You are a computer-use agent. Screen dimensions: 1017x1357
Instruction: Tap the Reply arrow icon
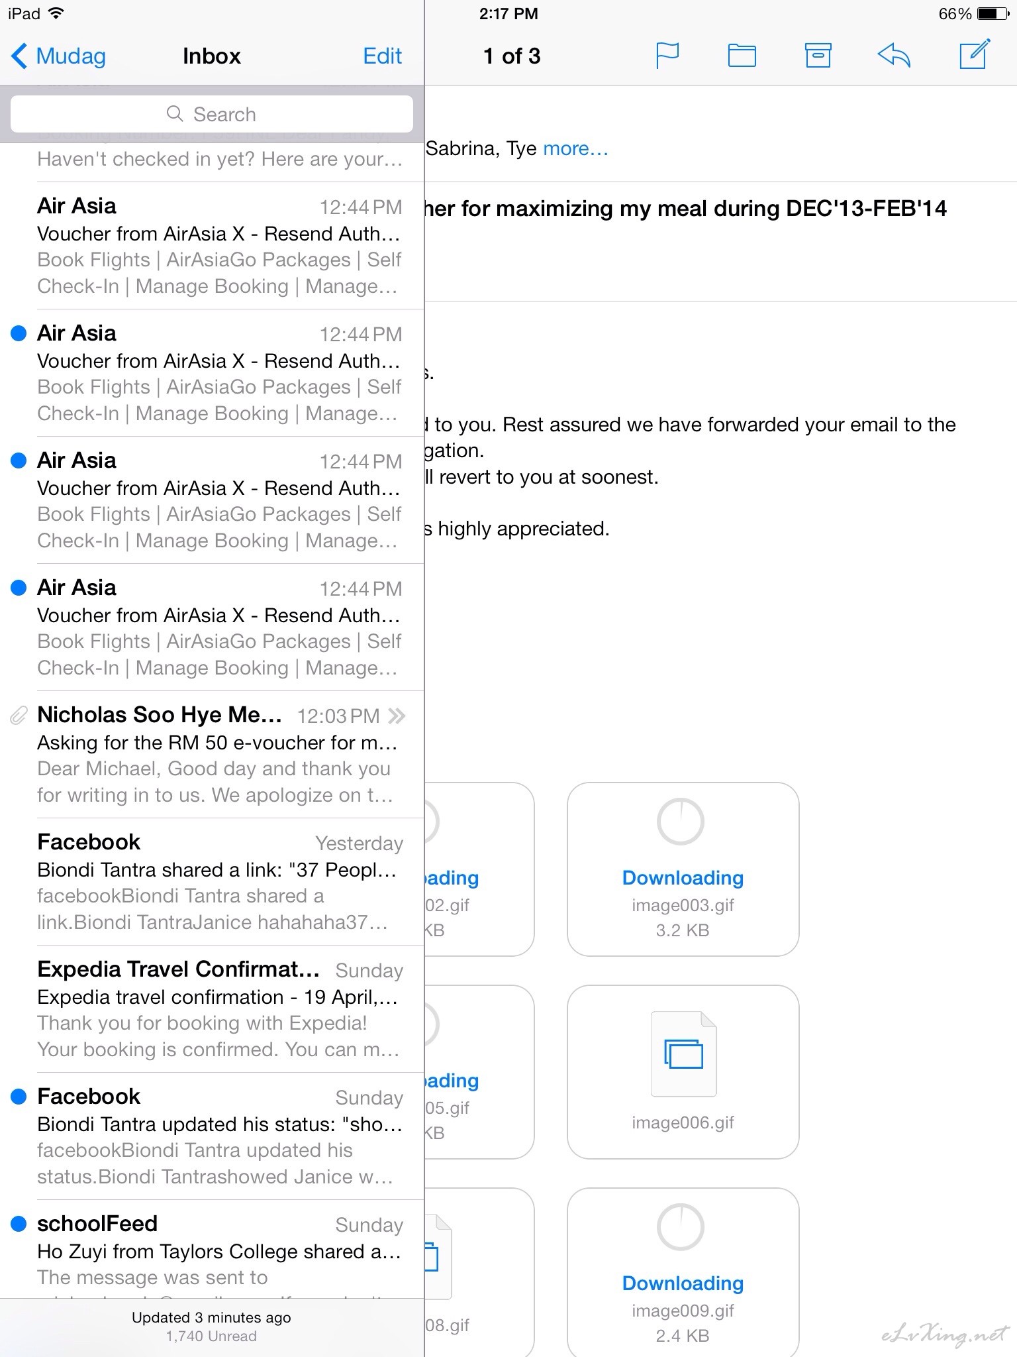(x=894, y=55)
